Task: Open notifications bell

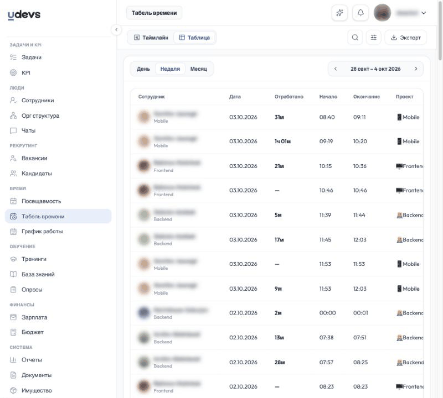Action: click(360, 13)
